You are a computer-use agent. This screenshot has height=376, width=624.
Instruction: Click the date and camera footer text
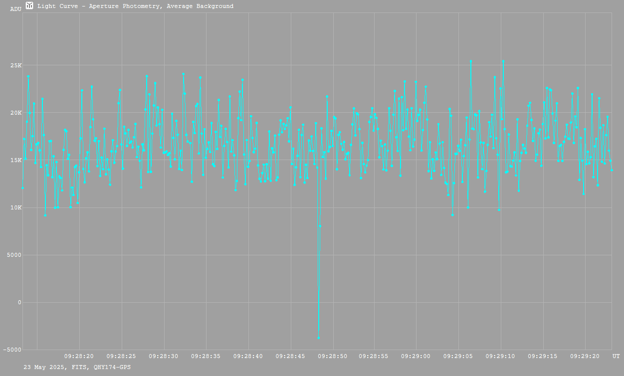coord(77,367)
